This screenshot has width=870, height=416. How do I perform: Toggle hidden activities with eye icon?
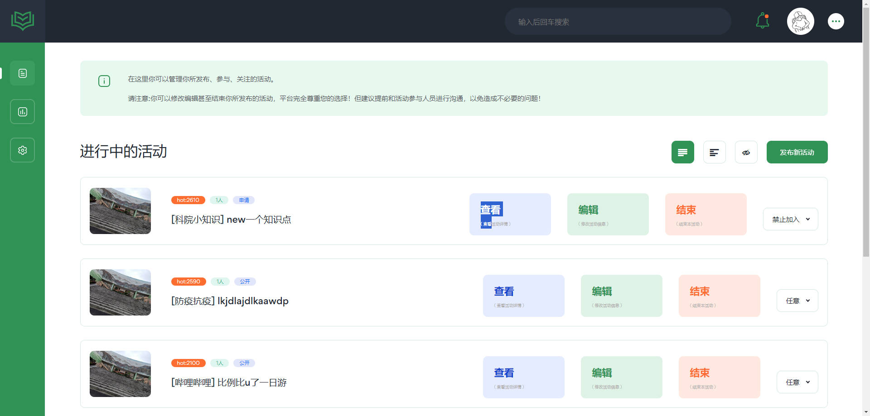(x=746, y=152)
